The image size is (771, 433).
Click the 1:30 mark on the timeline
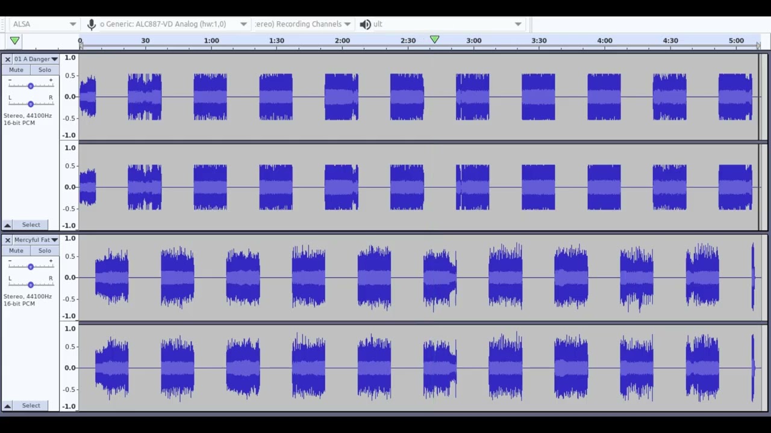(x=276, y=41)
